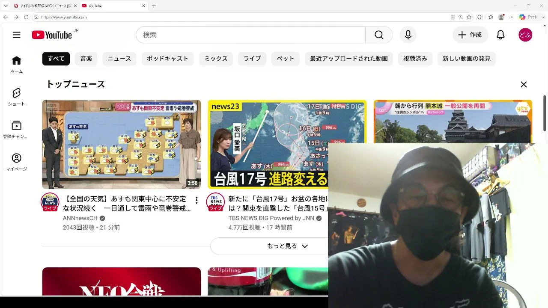Open the red NEO video thumbnail
The image size is (548, 308).
[x=122, y=281]
